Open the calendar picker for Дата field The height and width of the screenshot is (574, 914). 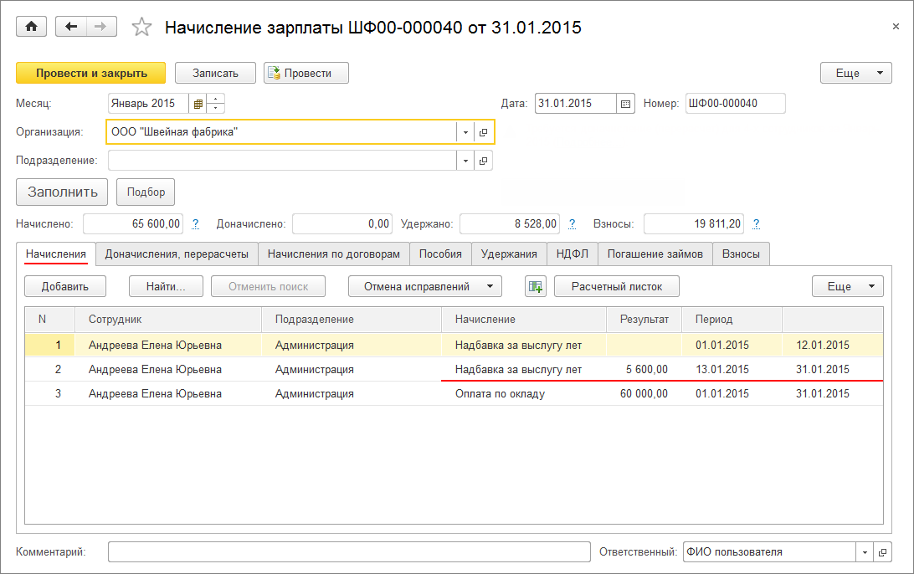pyautogui.click(x=626, y=104)
